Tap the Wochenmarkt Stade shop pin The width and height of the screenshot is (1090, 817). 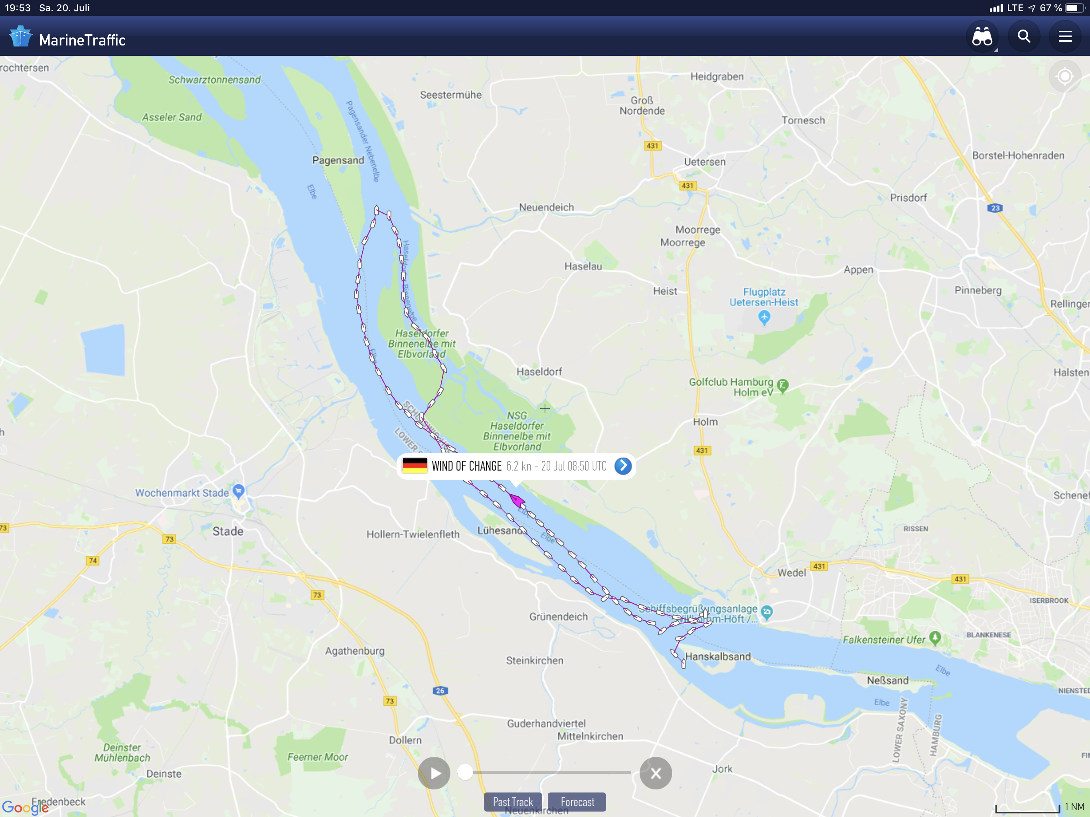point(239,491)
